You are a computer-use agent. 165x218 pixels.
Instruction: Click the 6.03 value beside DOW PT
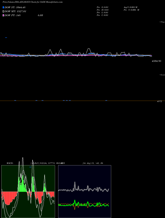coord(40,15)
